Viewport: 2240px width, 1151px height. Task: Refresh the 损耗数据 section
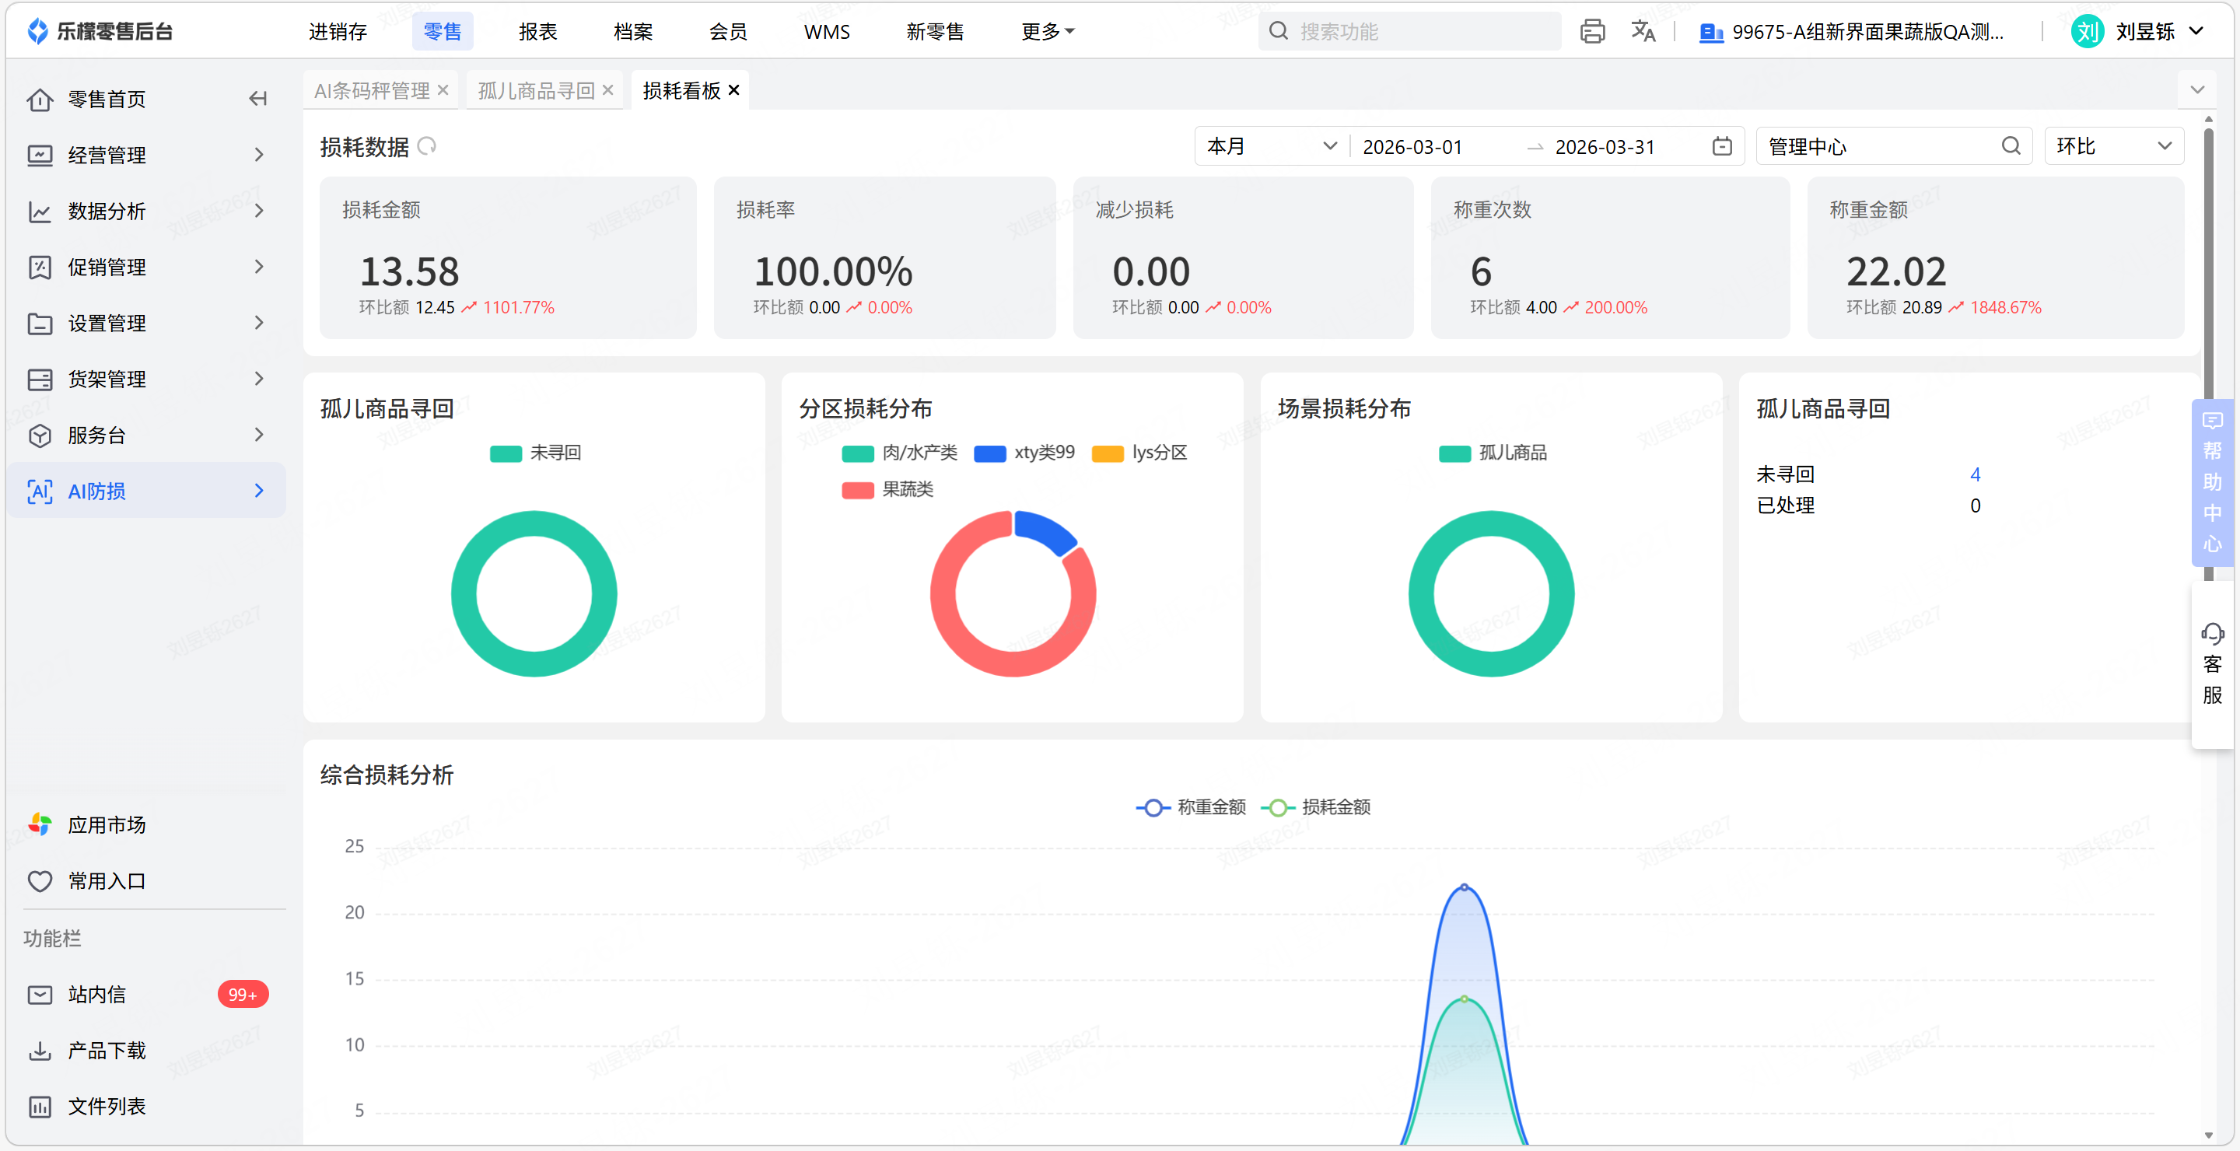click(x=427, y=146)
